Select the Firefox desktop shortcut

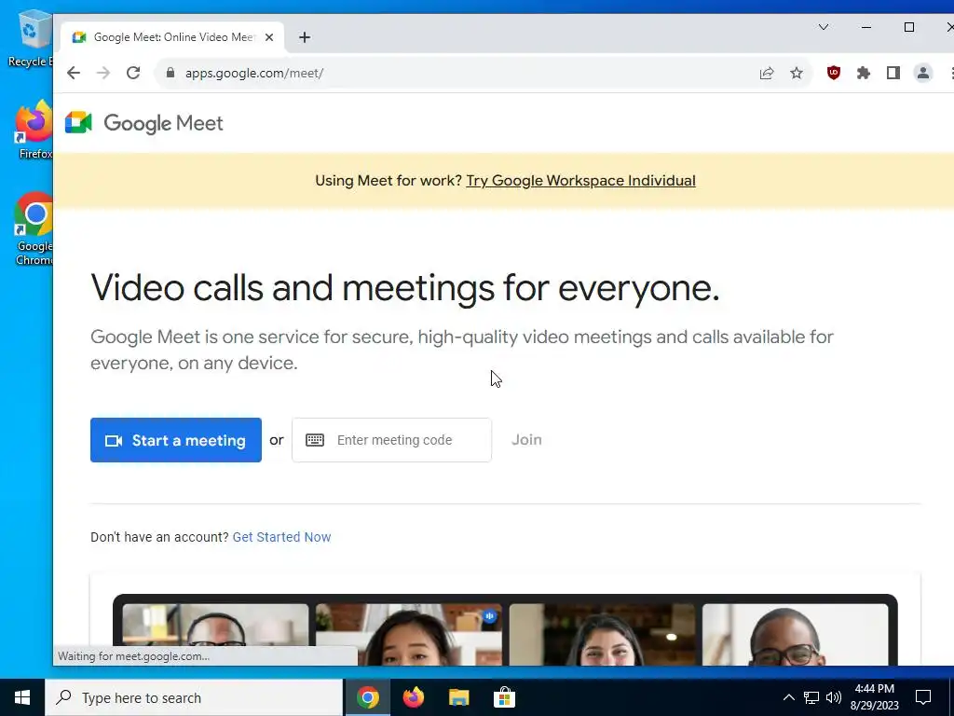pyautogui.click(x=34, y=131)
